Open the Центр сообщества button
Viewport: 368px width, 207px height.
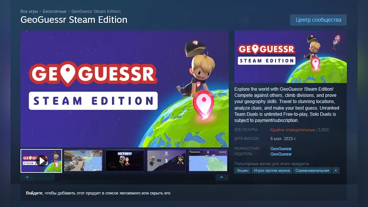318,20
